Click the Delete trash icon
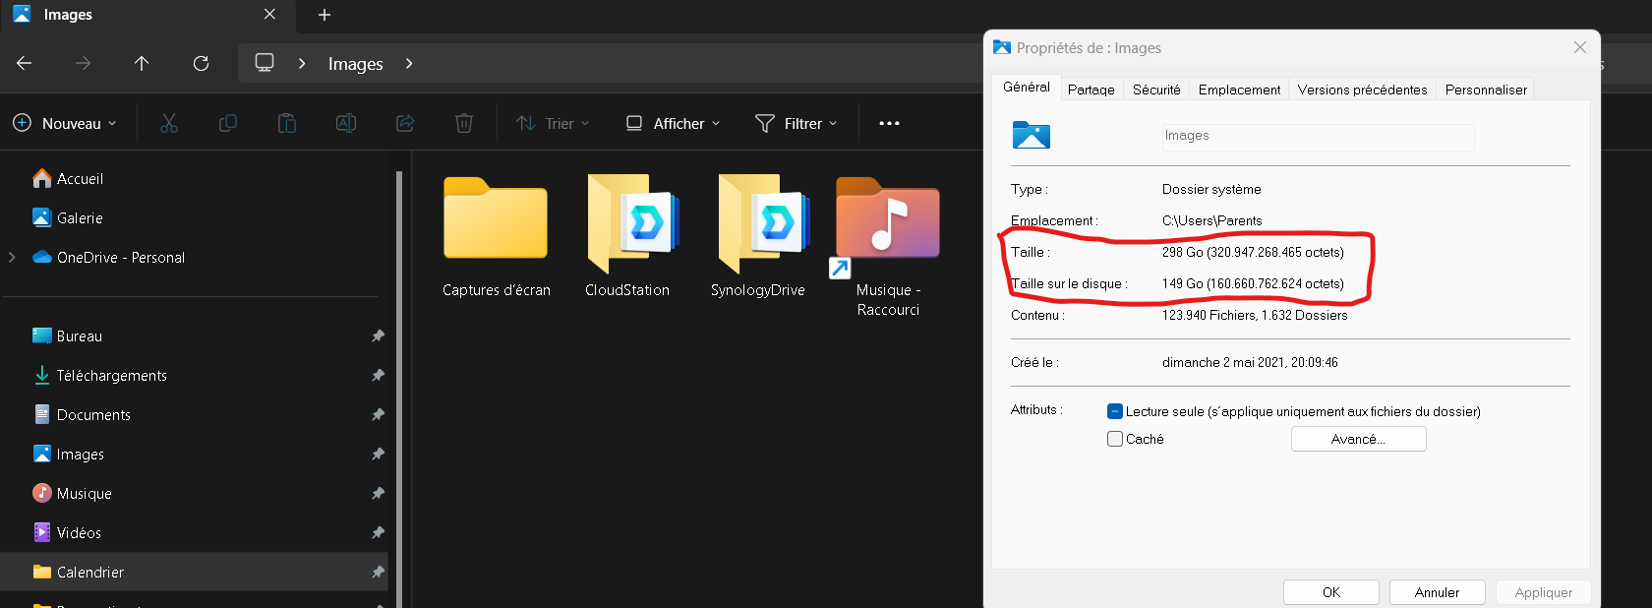 click(x=464, y=123)
